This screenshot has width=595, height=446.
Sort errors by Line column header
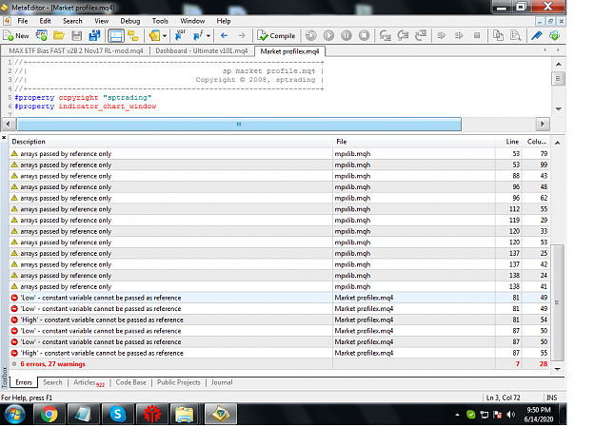[x=509, y=142]
